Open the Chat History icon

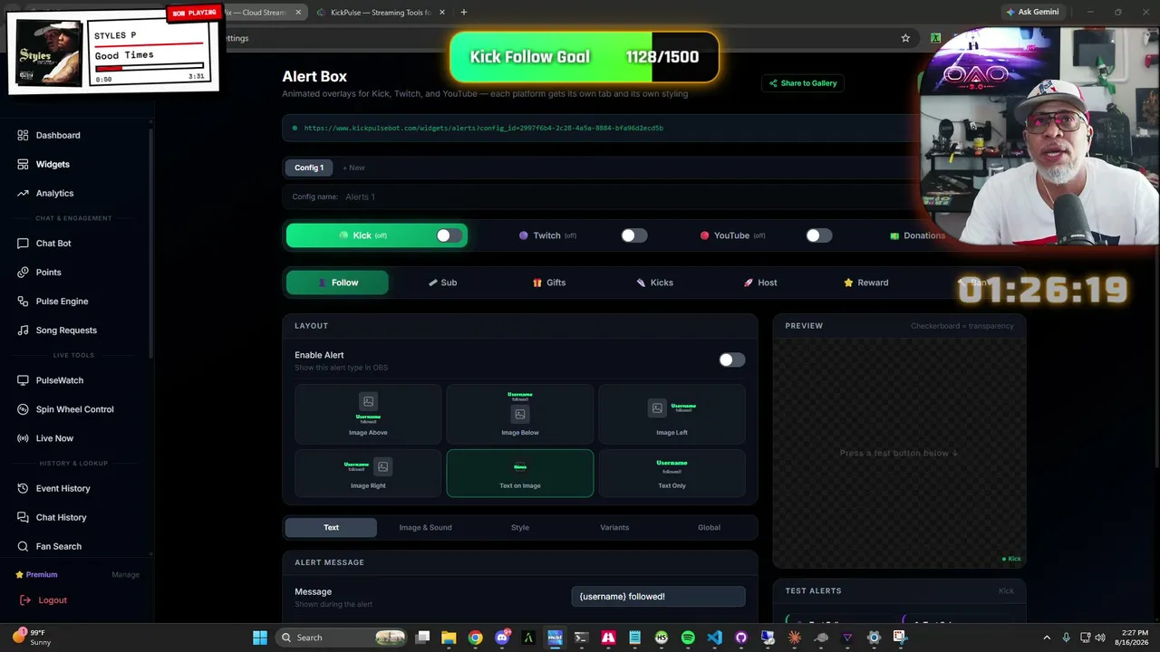pyautogui.click(x=23, y=518)
